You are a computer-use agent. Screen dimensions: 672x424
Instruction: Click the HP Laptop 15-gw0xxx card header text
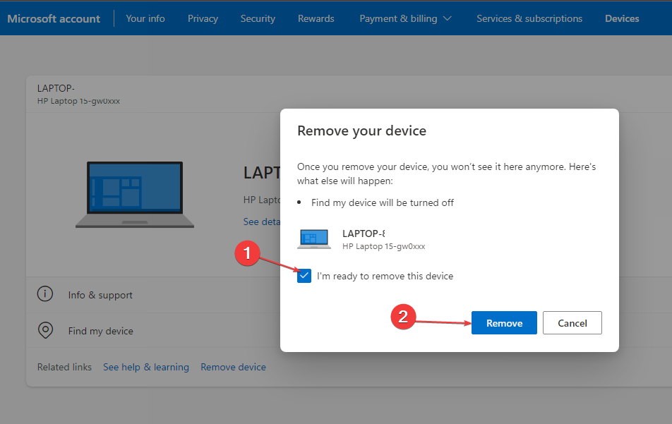(78, 101)
